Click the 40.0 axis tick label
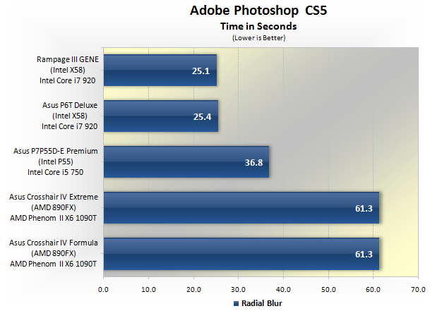Image resolution: width=430 pixels, height=311 pixels. (x=283, y=289)
